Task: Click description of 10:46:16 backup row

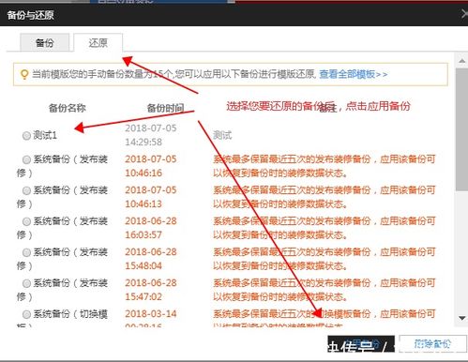Action: coord(325,166)
